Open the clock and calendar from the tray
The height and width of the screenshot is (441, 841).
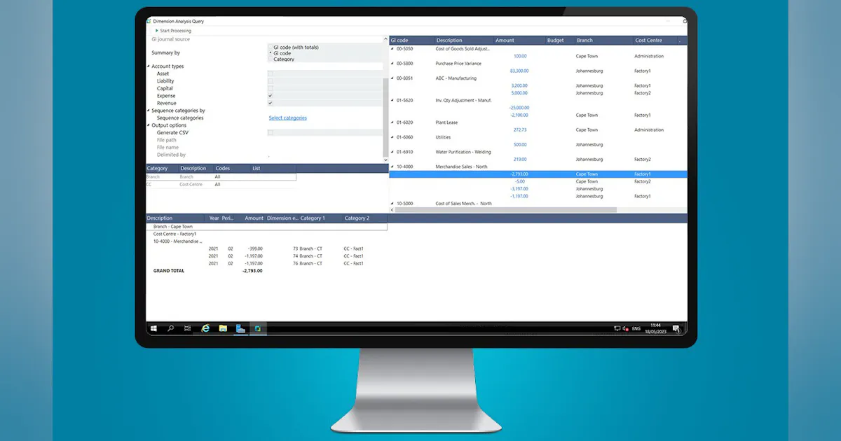point(655,327)
